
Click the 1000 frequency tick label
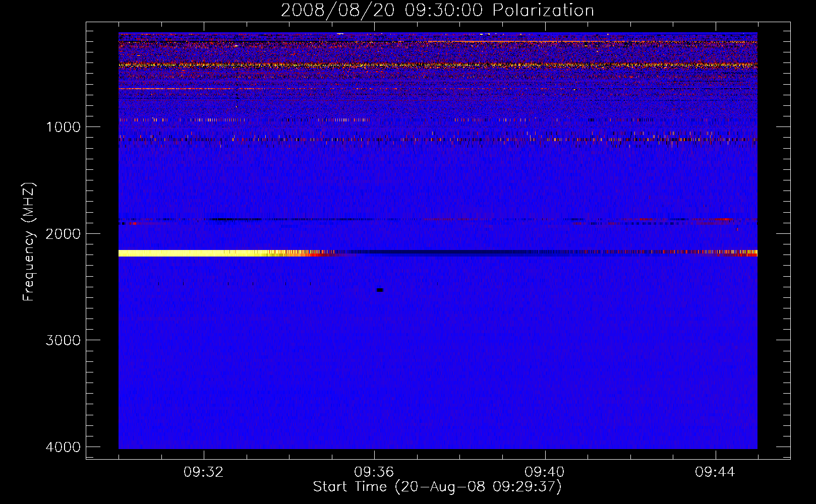[x=63, y=127]
